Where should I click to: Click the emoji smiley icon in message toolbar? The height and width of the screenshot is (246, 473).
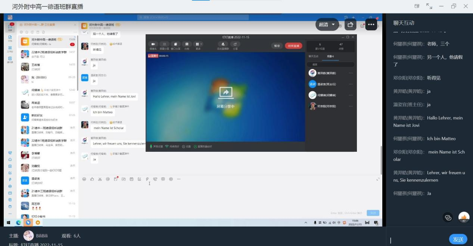click(84, 179)
